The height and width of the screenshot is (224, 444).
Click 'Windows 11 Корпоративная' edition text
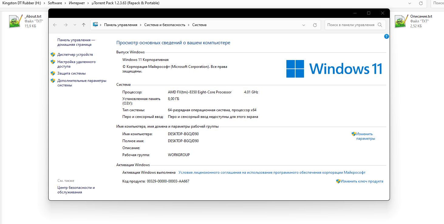[x=145, y=60]
